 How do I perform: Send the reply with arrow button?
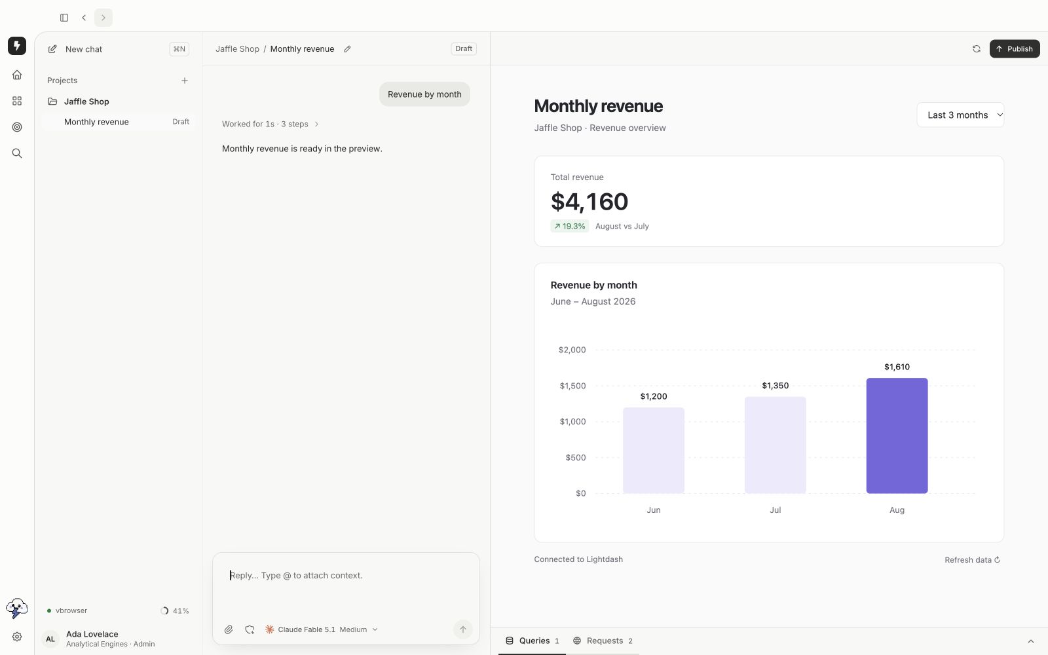click(x=463, y=629)
